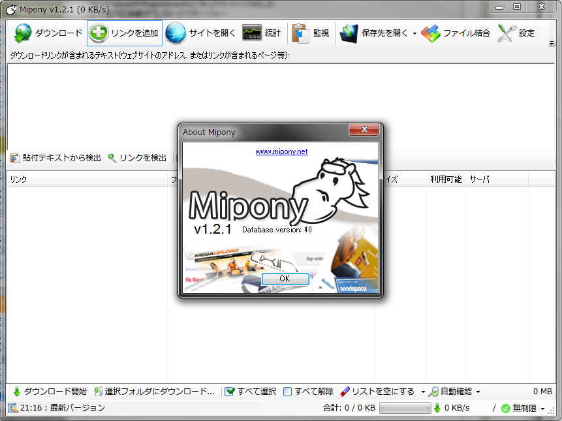Toggle the 監視 clipboard watch icon
The image size is (562, 421).
(x=300, y=33)
